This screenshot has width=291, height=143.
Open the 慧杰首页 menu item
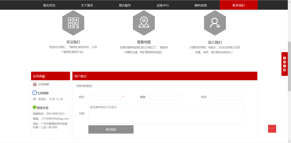coord(49,5)
